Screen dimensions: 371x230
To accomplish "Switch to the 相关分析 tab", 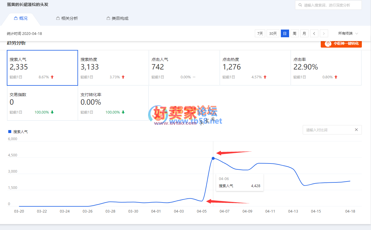I will (69, 18).
